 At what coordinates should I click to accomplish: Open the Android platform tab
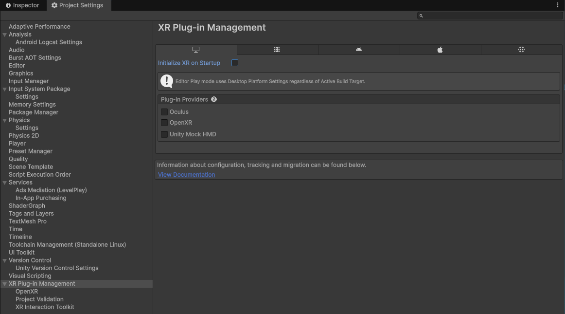tap(358, 50)
